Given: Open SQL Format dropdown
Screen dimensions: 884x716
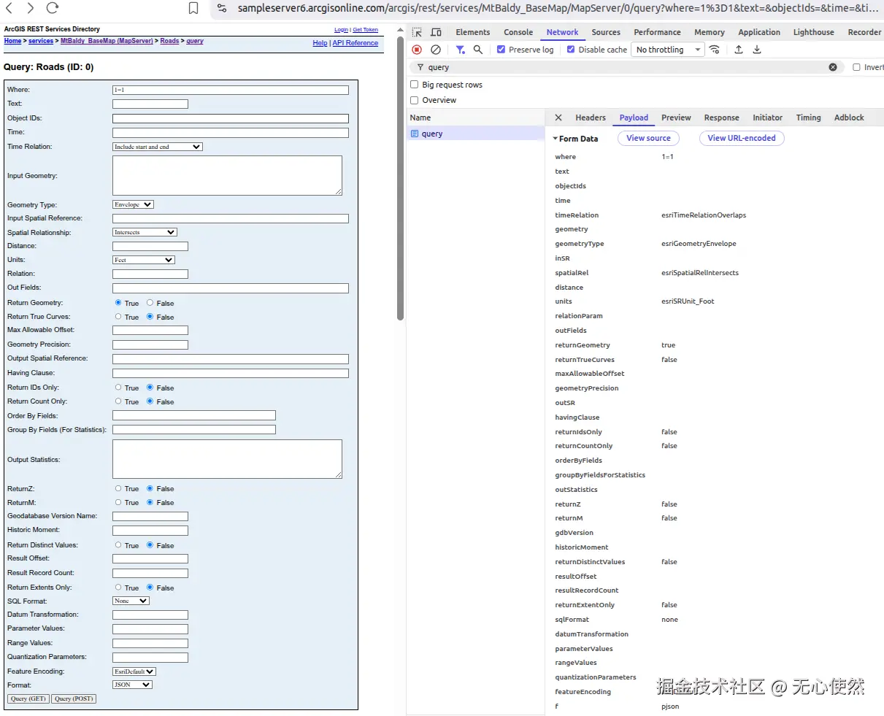Looking at the screenshot, I should tap(131, 601).
